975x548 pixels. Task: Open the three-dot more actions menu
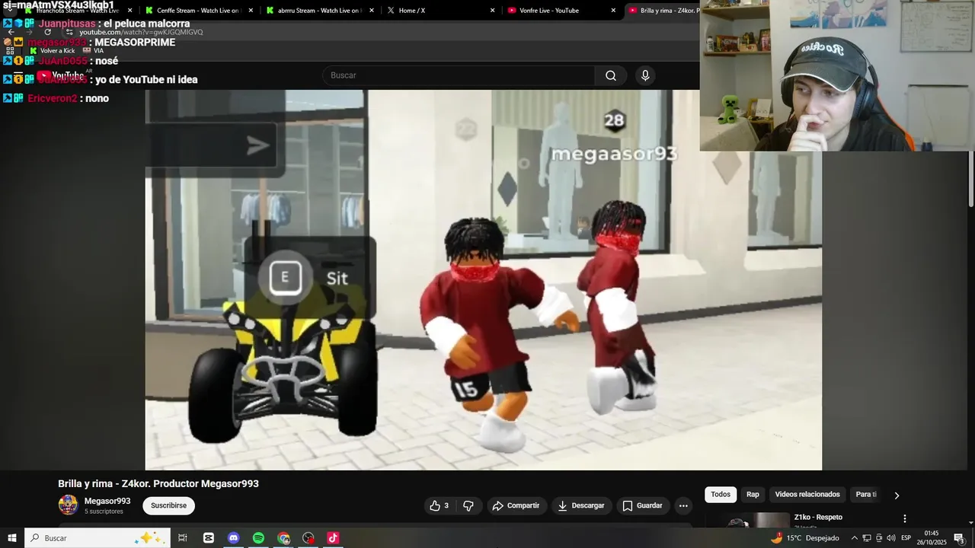pos(683,505)
